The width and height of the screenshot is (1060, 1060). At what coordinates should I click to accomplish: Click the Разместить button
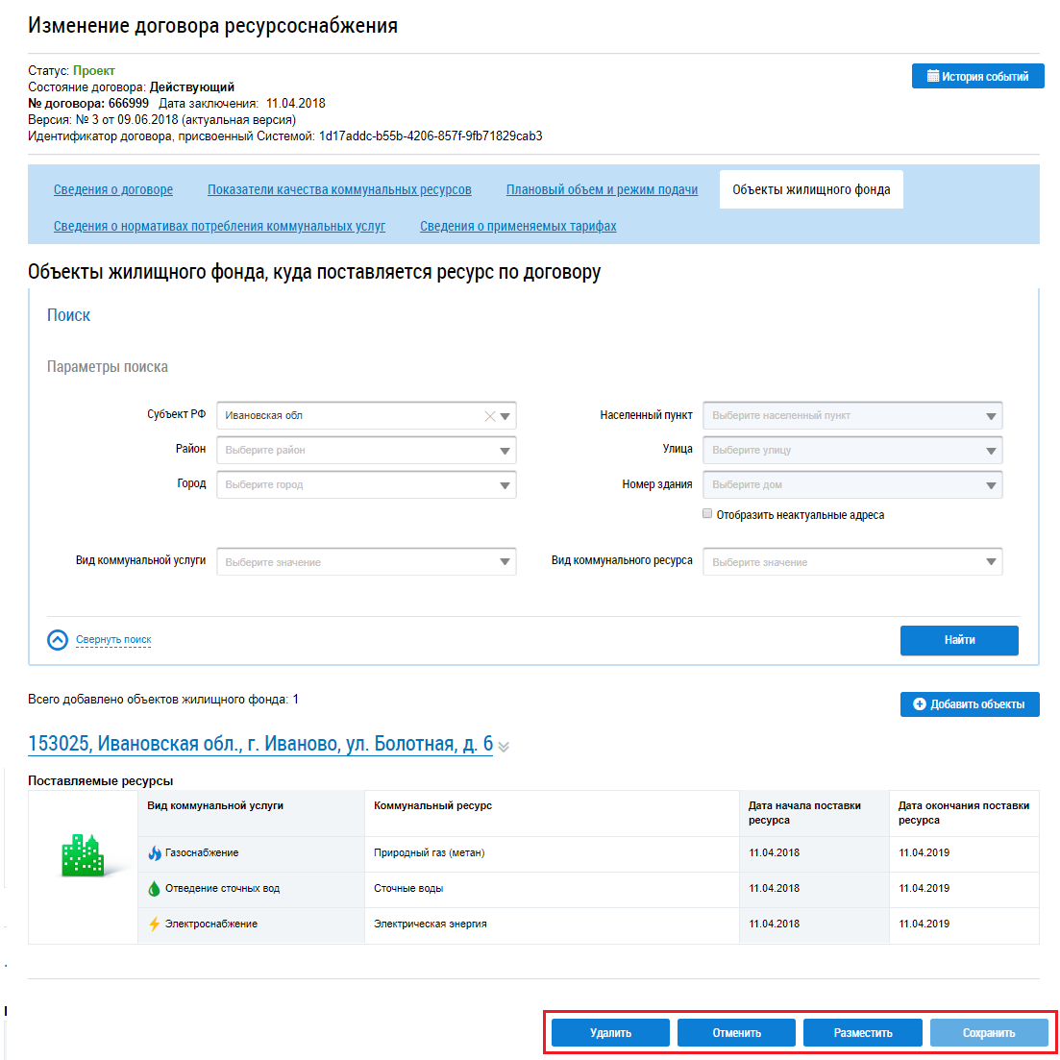click(863, 1033)
